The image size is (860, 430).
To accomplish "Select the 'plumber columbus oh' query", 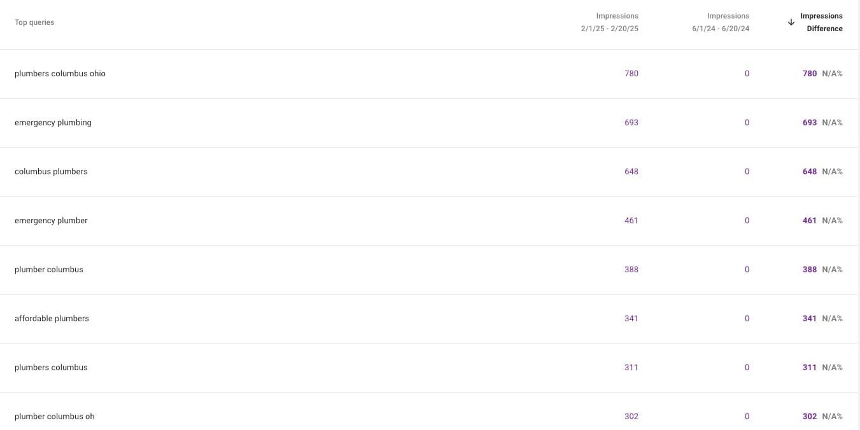I will pos(54,417).
